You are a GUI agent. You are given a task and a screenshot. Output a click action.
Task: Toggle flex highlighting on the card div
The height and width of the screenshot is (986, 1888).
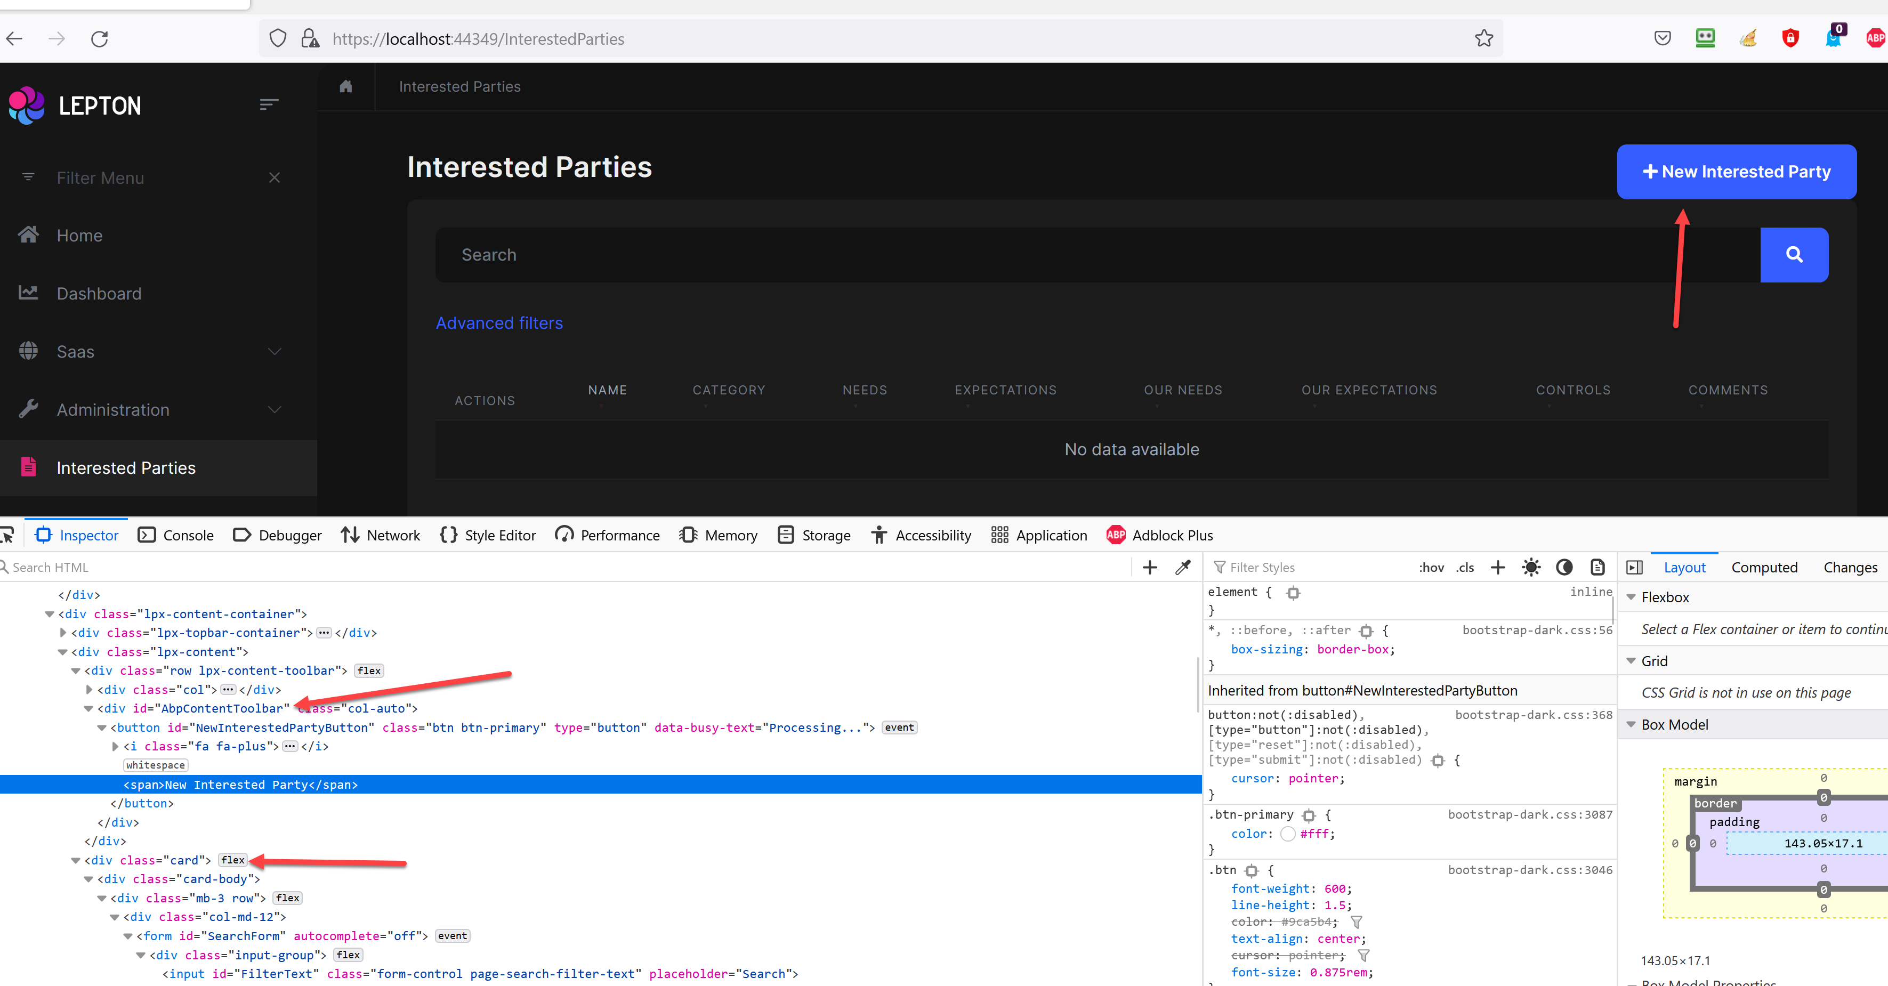232,860
